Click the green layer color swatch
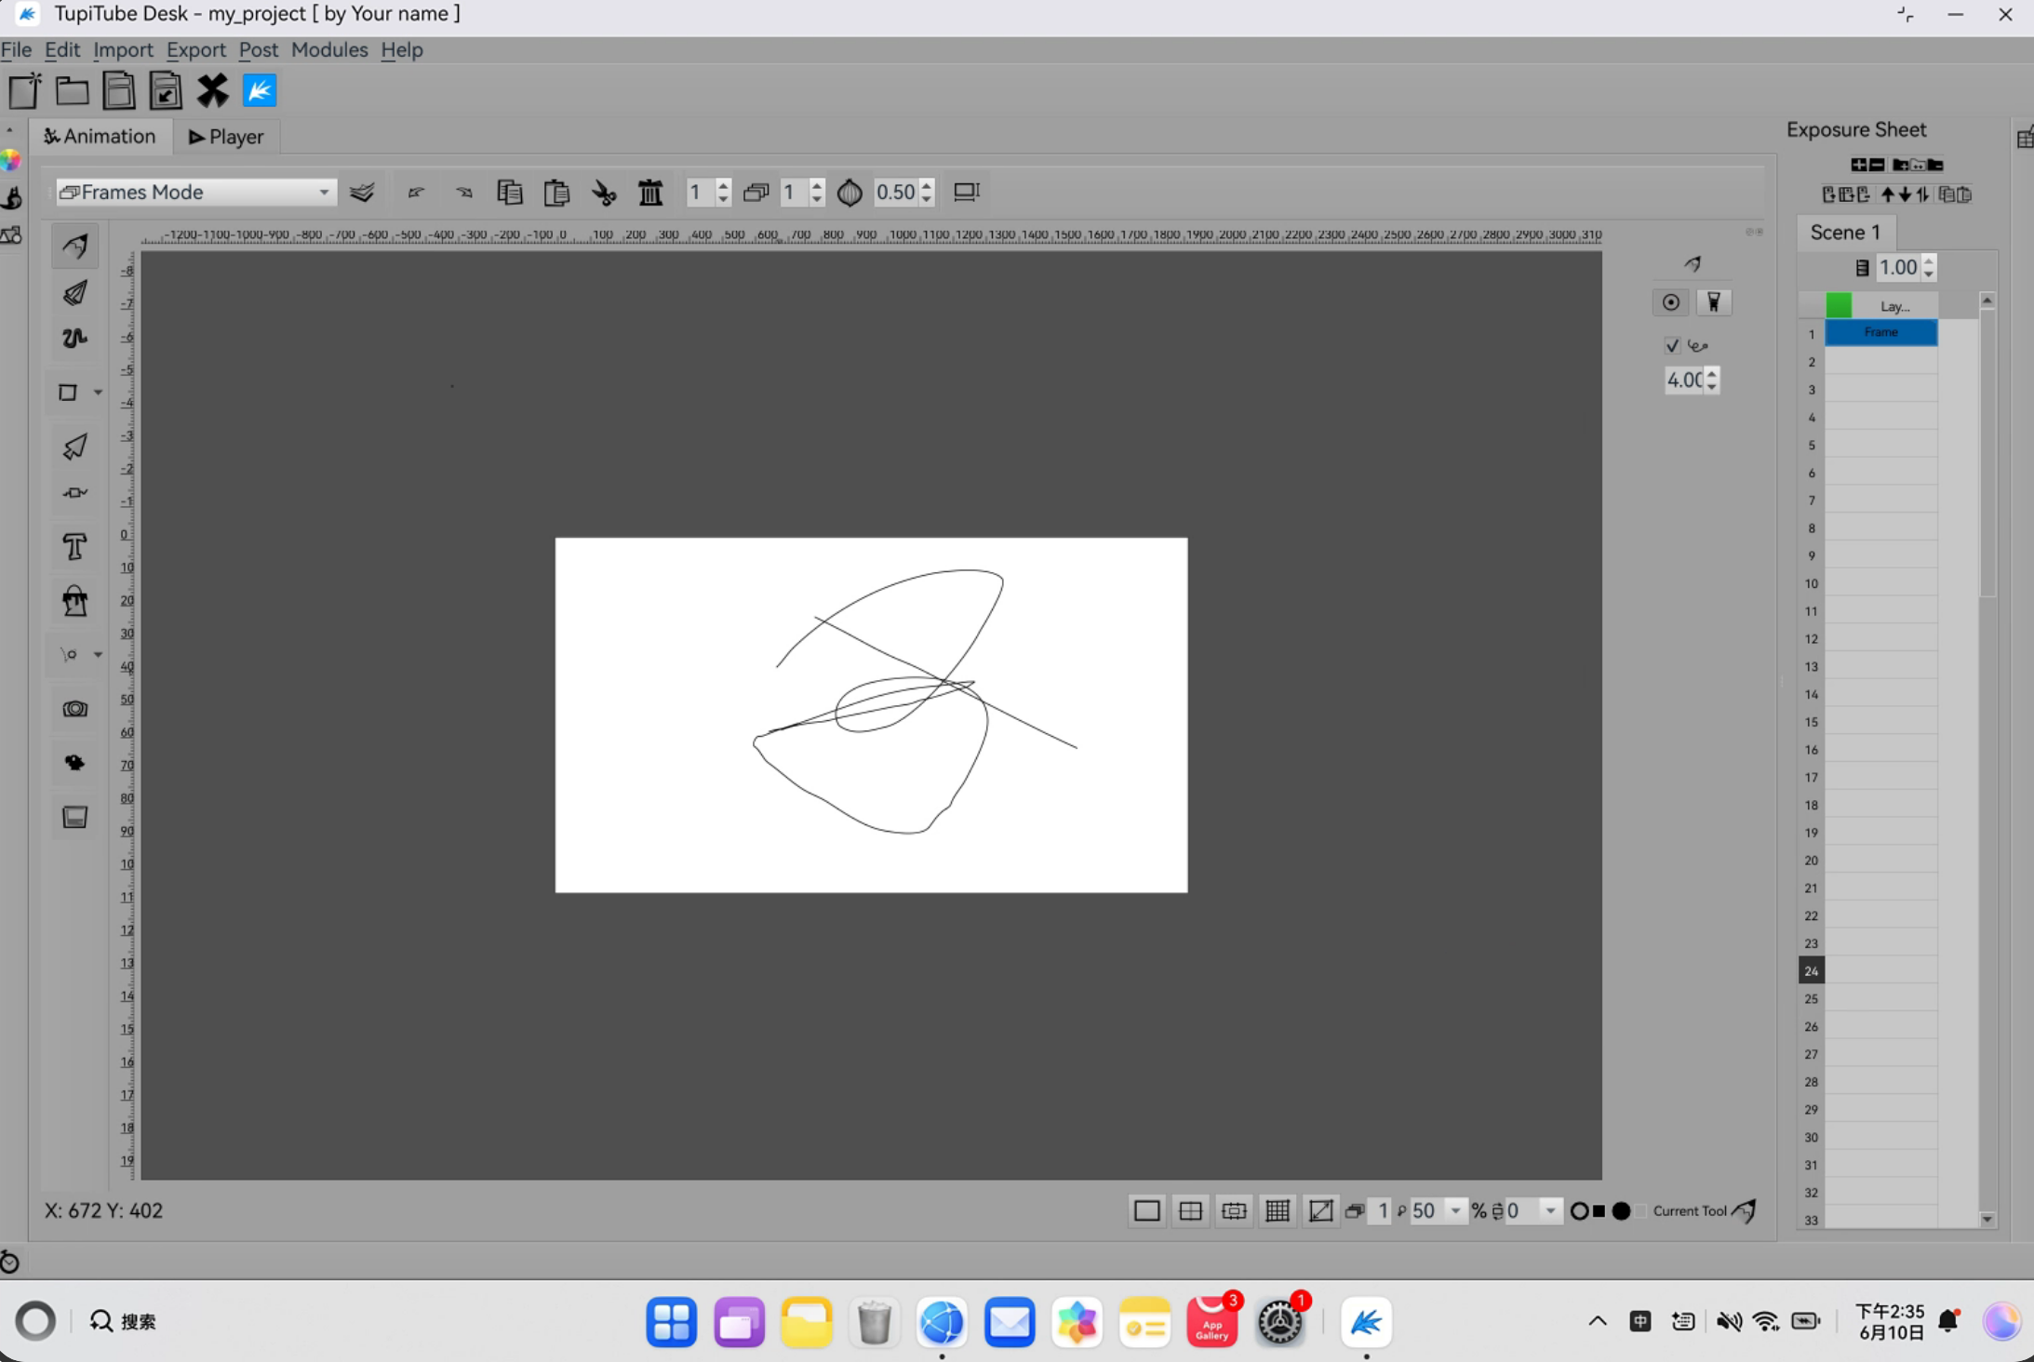Image resolution: width=2034 pixels, height=1362 pixels. [1839, 305]
